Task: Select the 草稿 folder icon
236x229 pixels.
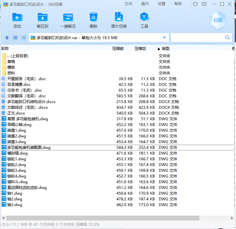Action: 4,61
